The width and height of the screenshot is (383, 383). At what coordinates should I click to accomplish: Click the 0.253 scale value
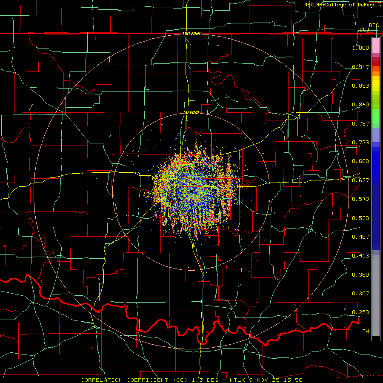point(360,312)
